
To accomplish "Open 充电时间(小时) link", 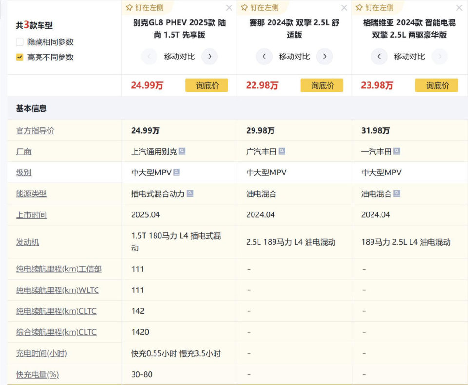I will click(41, 353).
